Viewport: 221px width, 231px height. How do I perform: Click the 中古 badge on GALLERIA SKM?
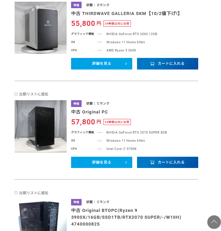[76, 5]
